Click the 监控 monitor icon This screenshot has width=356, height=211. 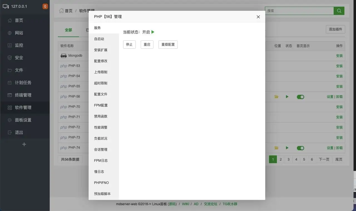(x=10, y=45)
